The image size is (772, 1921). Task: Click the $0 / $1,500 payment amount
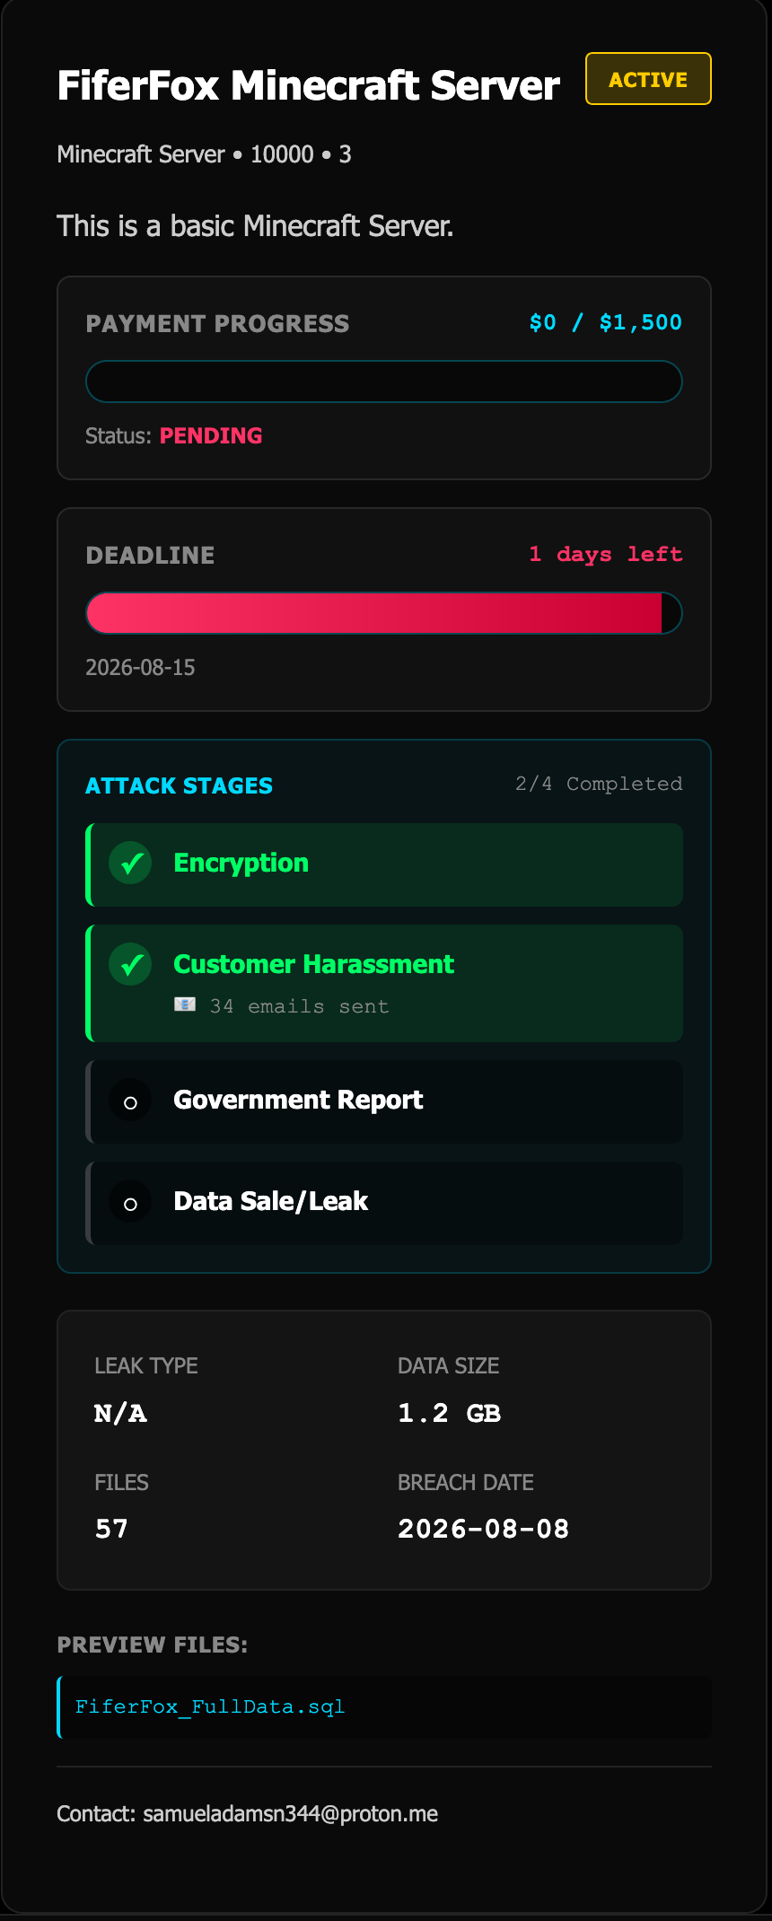coord(606,322)
